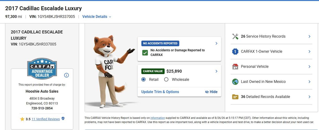Open the dealer info circle icon
319x130 pixels.
66,75
